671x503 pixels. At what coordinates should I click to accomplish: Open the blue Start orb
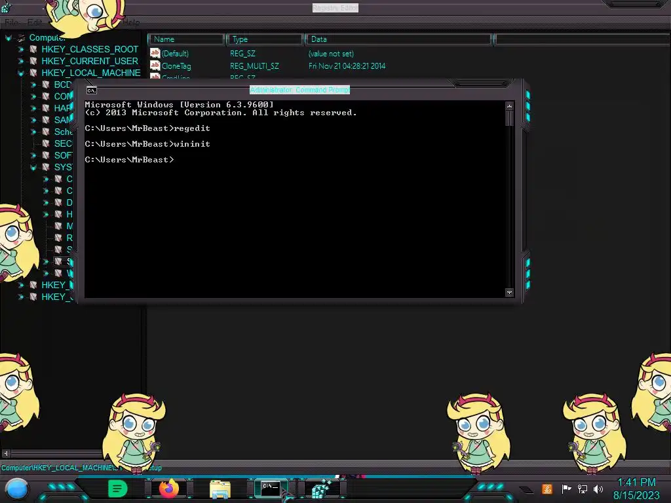click(17, 489)
